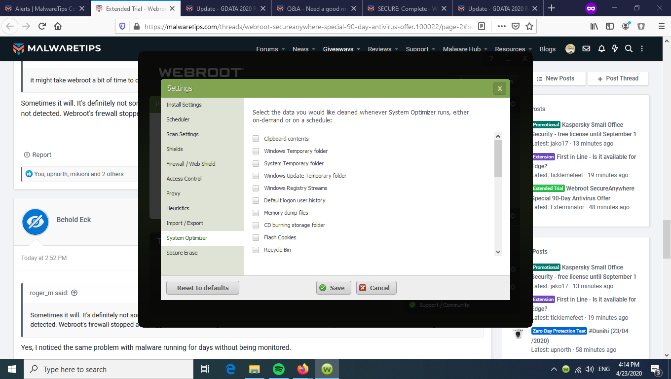Bookmark this page with the star icon

529,27
